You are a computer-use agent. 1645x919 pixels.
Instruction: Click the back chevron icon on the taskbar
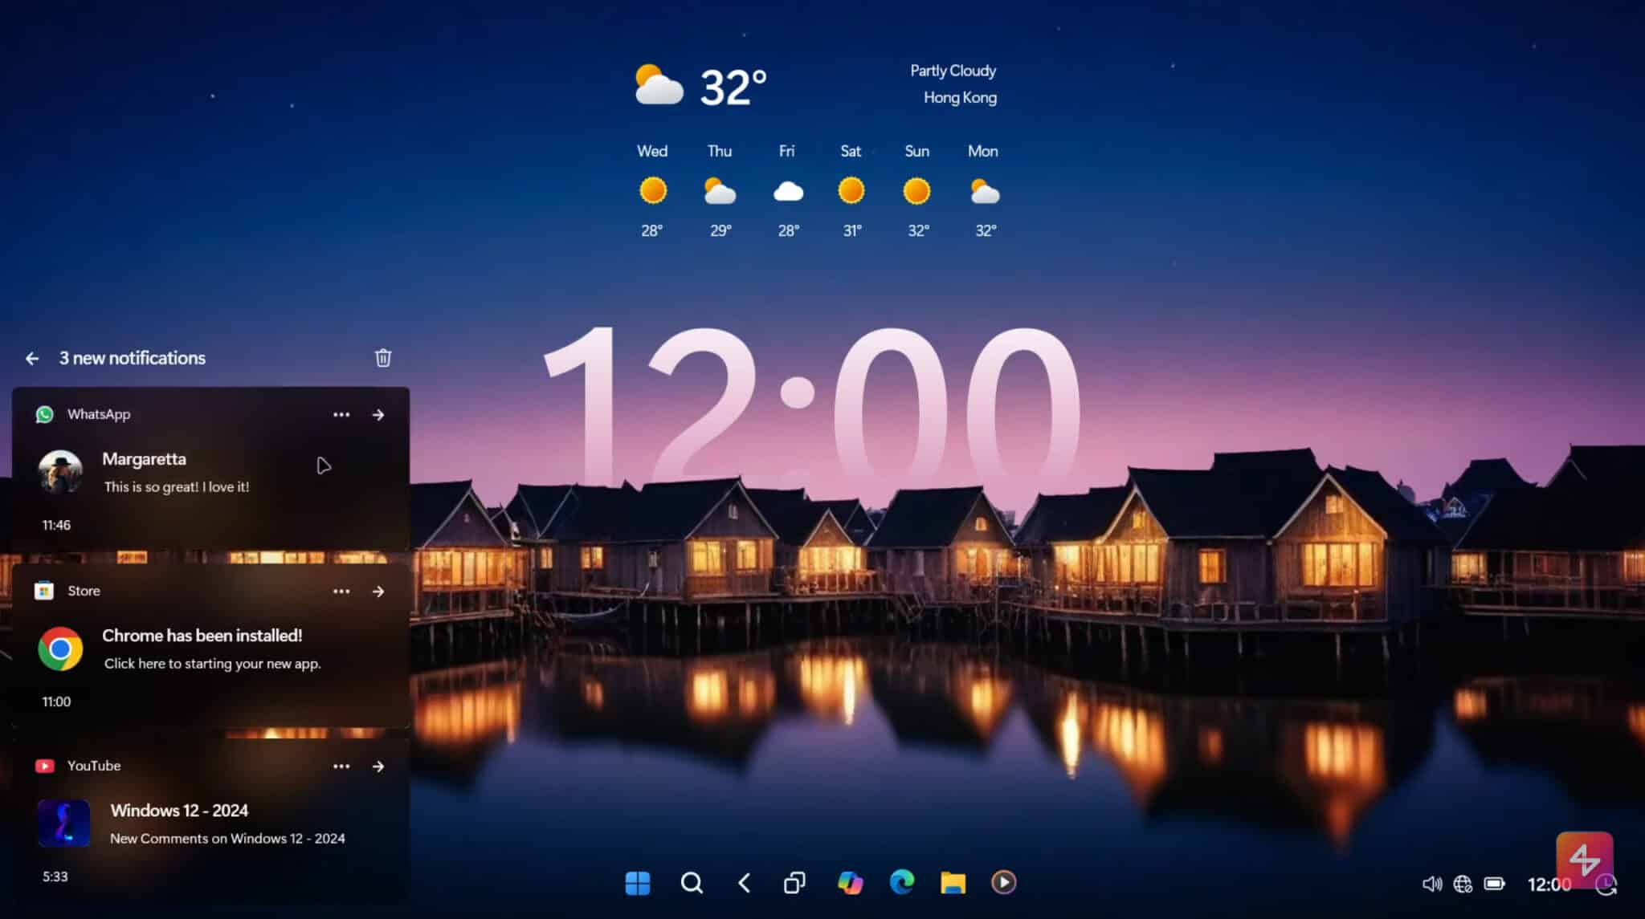[743, 883]
